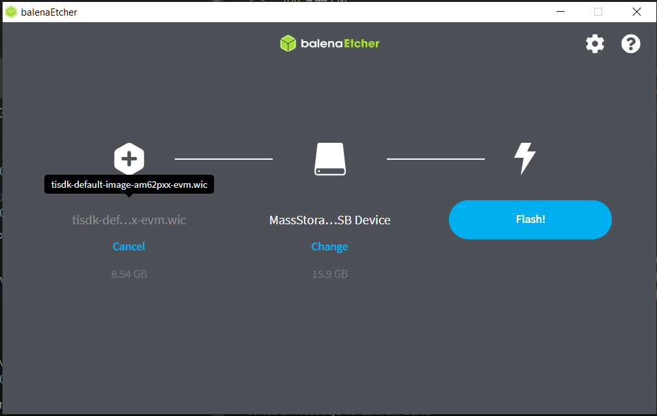
Task: Click the tisdk-default-image-am62pxx-evm.wic tooltip
Action: (x=129, y=185)
